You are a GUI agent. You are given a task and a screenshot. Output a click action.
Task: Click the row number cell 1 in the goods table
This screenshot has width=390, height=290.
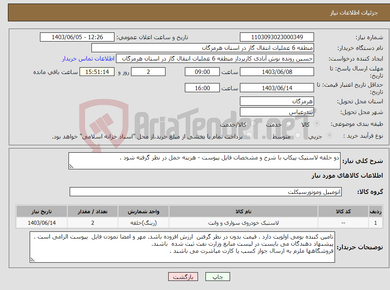tap(376, 223)
